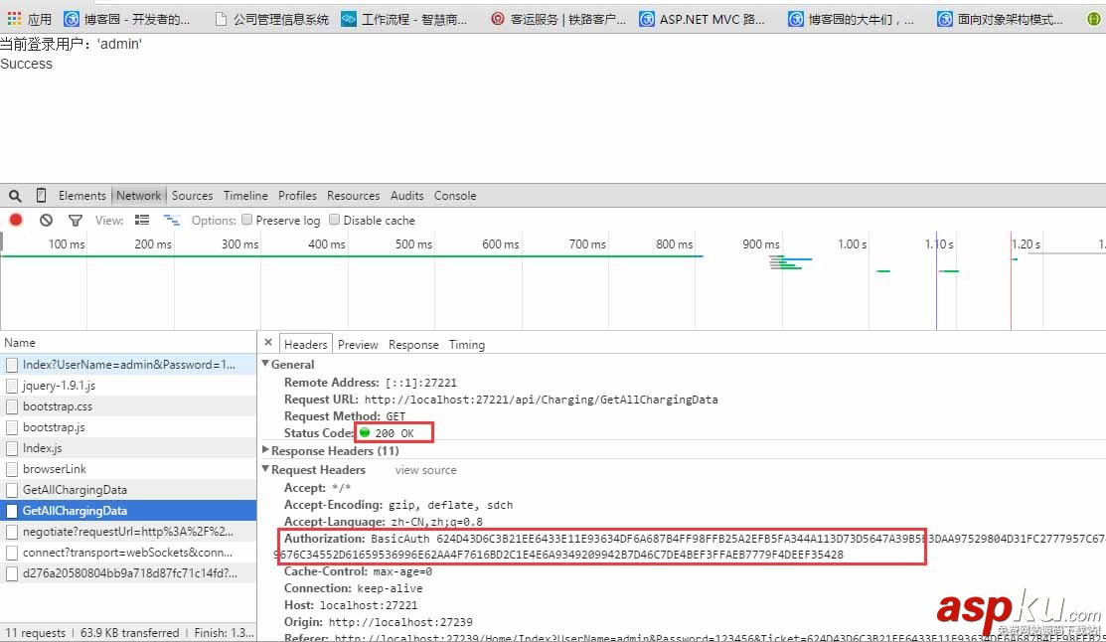Viewport: 1106px width, 642px height.
Task: Close the request details pane
Action: click(266, 343)
